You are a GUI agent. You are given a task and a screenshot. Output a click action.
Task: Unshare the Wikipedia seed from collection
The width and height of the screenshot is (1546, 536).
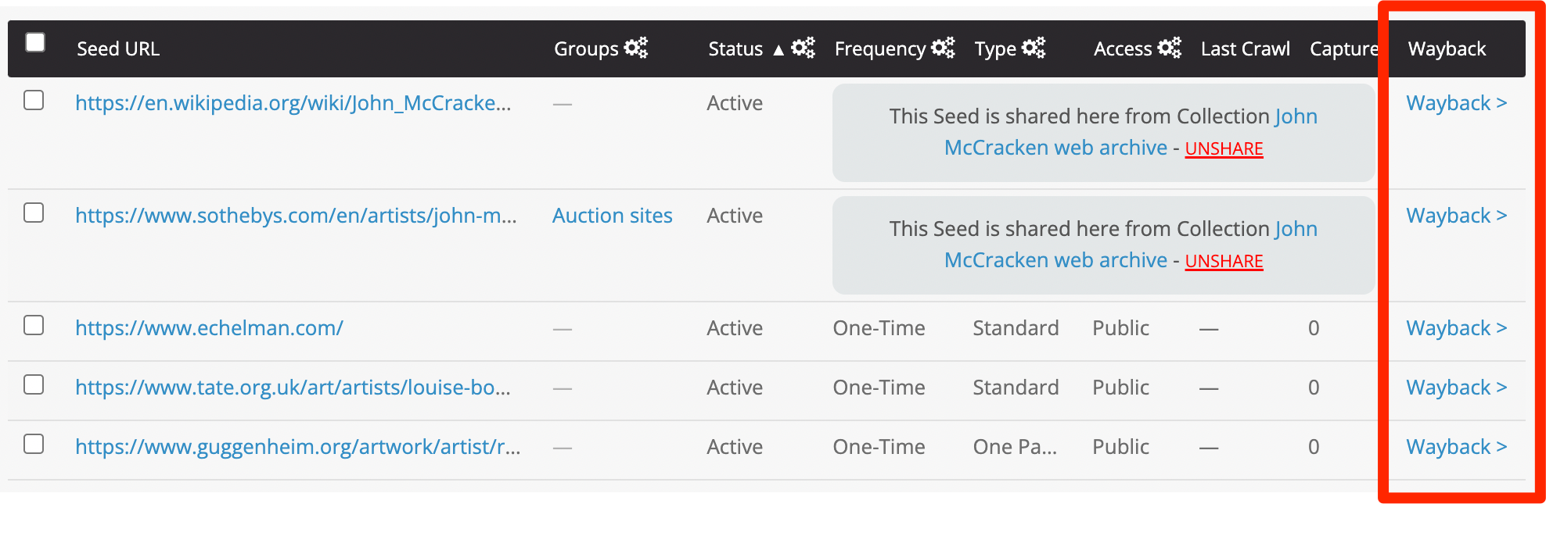(x=1224, y=148)
